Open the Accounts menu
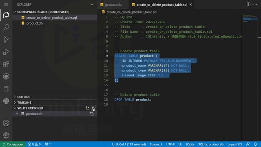 tap(6, 123)
